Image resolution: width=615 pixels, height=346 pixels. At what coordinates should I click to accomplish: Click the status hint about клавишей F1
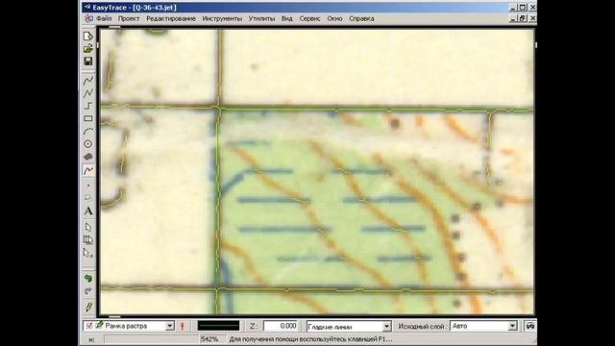click(310, 339)
